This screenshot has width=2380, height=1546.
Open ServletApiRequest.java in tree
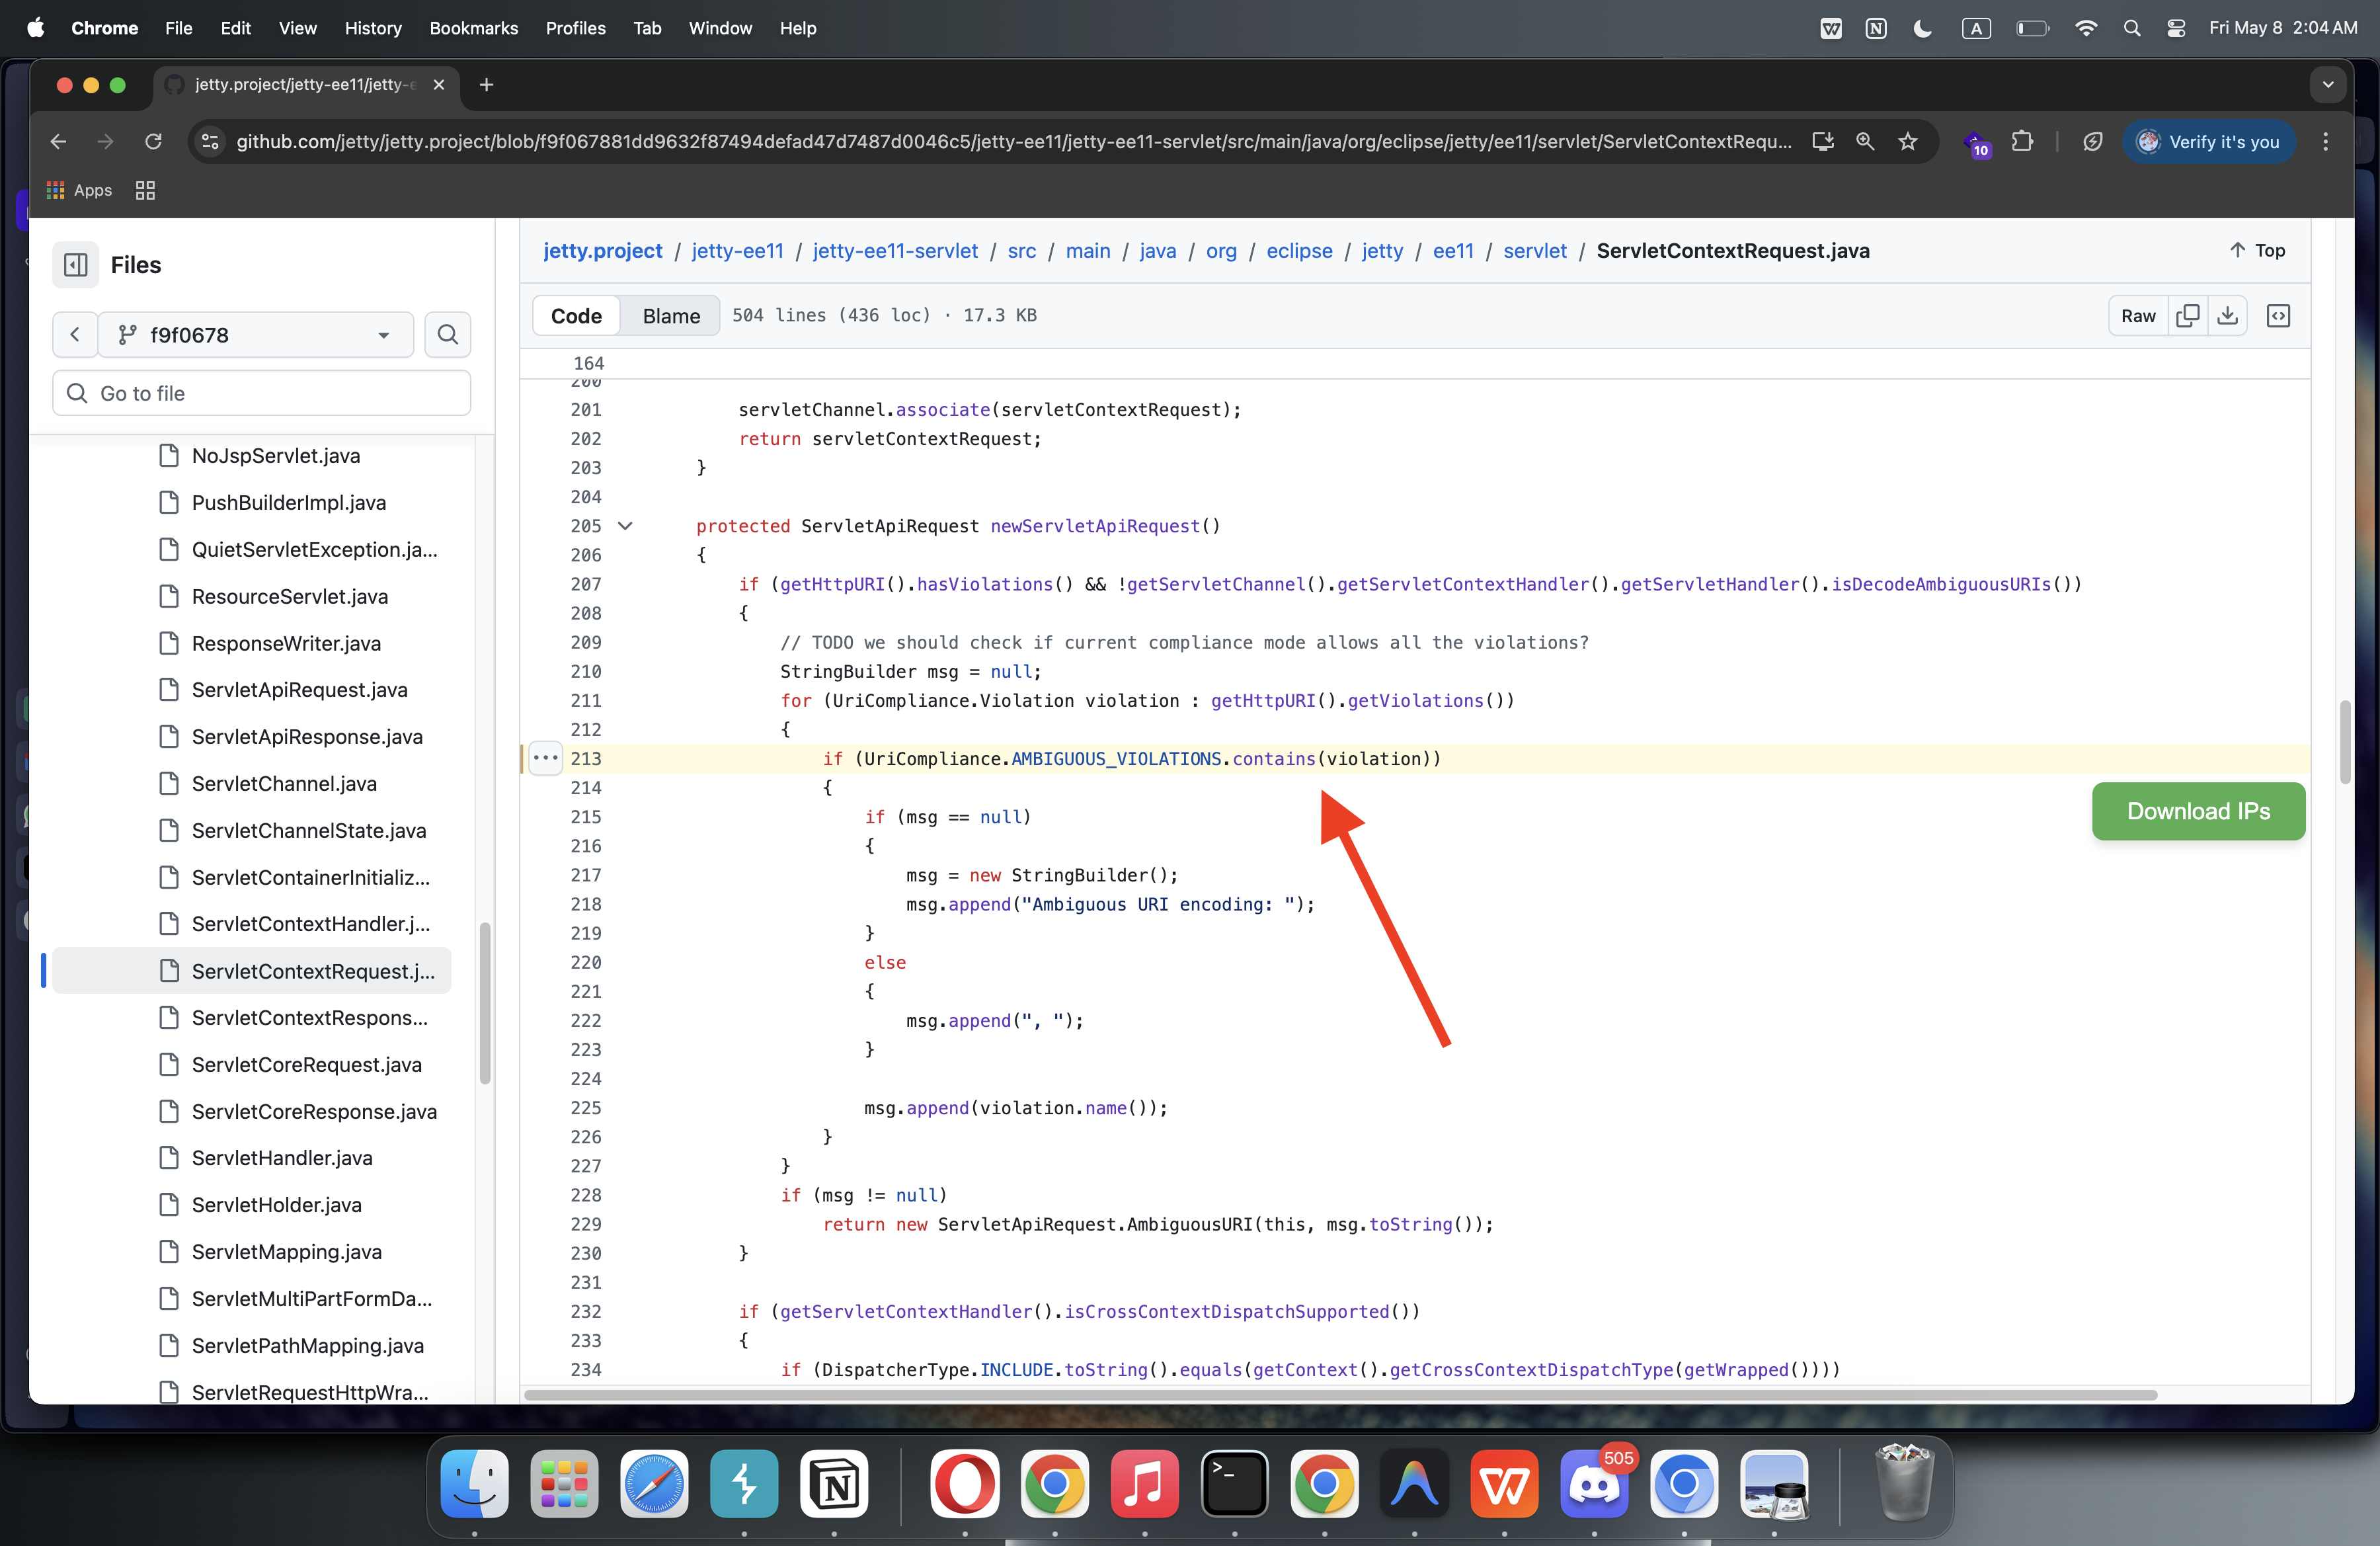[300, 690]
